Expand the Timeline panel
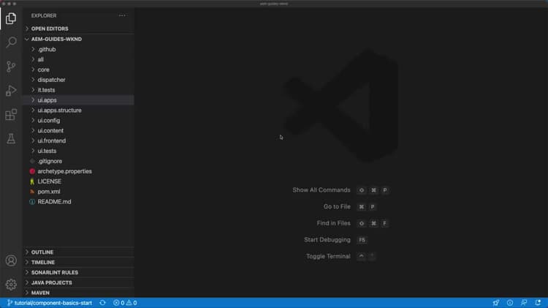 (x=78, y=262)
